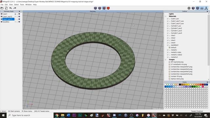Click the import/save document icon in toolbar
Image resolution: width=210 pixels, height=118 pixels.
coord(6,8)
